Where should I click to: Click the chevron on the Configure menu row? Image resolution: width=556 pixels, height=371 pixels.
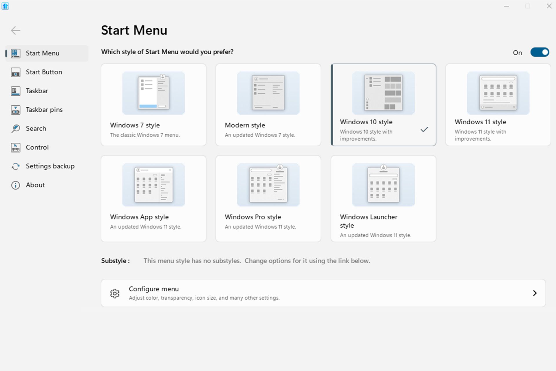535,293
